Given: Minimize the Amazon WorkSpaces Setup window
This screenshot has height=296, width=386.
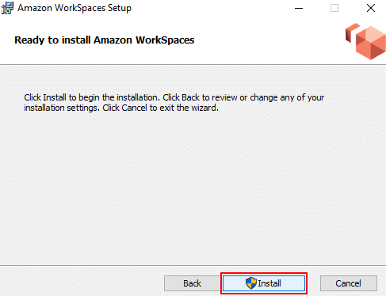Looking at the screenshot, I should (x=299, y=8).
